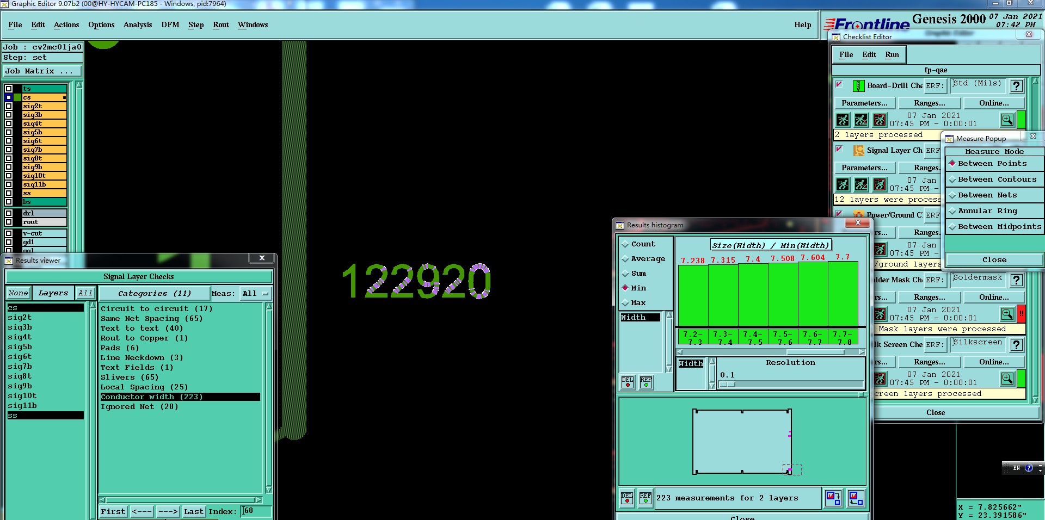The width and height of the screenshot is (1045, 520).
Task: Click Signal Layer Checks second run icon
Action: 861,184
